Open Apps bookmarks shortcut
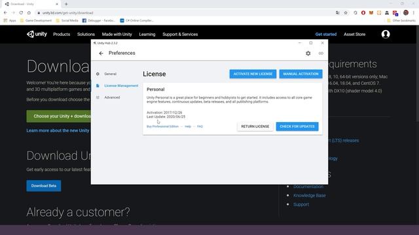The height and width of the screenshot is (235, 419). 10,20
